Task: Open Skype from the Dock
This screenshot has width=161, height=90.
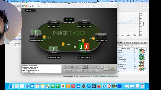Action: 89,86
